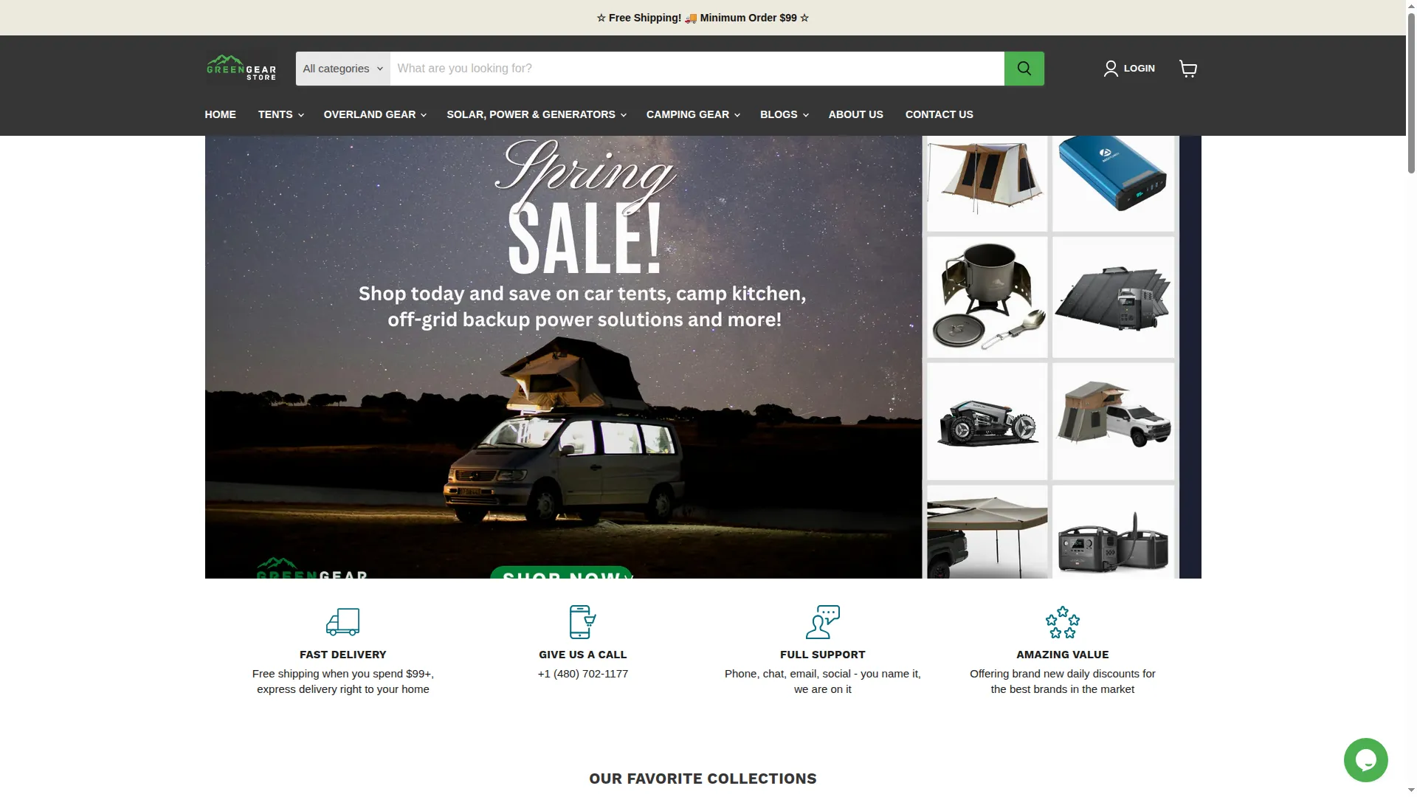Image resolution: width=1417 pixels, height=797 pixels.
Task: Click the vehicle awning thumbnail
Action: point(987,531)
